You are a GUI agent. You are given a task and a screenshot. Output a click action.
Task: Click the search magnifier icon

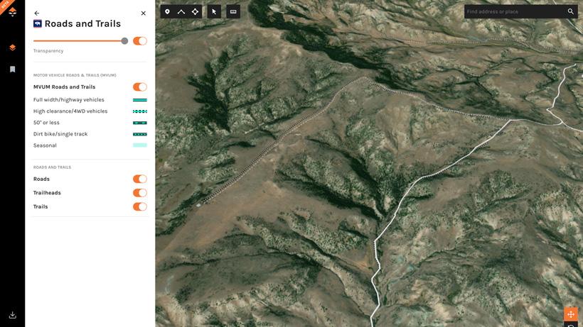[570, 11]
